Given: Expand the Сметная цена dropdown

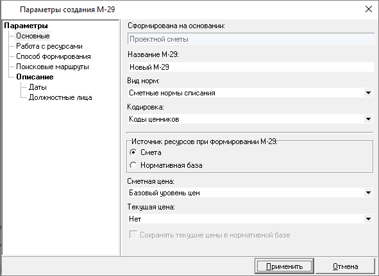Looking at the screenshot, I should (x=368, y=193).
